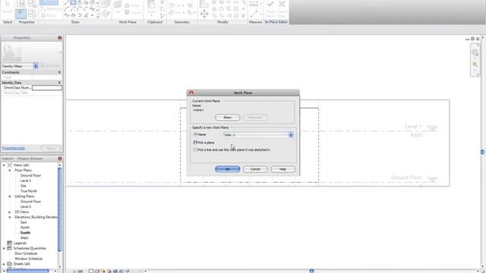This screenshot has height=273, width=486.
Task: Select Pick a line radio option
Action: point(195,150)
